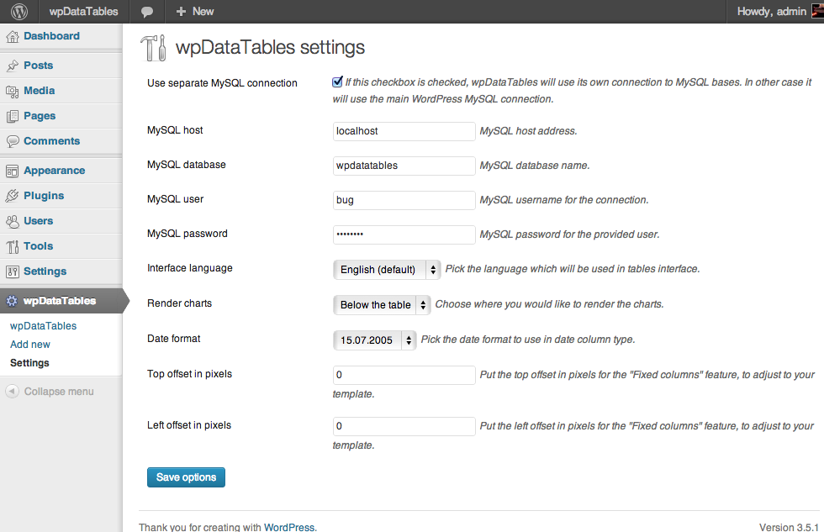Viewport: 824px width, 532px height.
Task: Open the Date format dropdown
Action: (375, 340)
